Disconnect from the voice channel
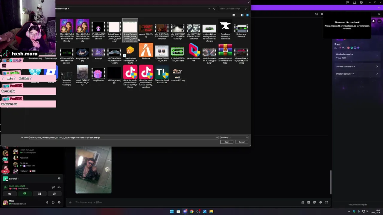The width and height of the screenshot is (383, 215). click(x=59, y=187)
